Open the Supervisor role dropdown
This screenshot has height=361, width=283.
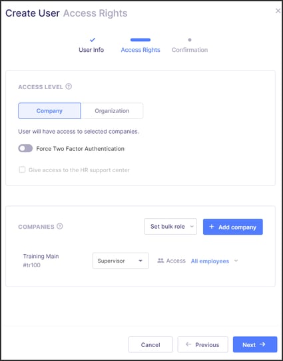click(x=121, y=261)
